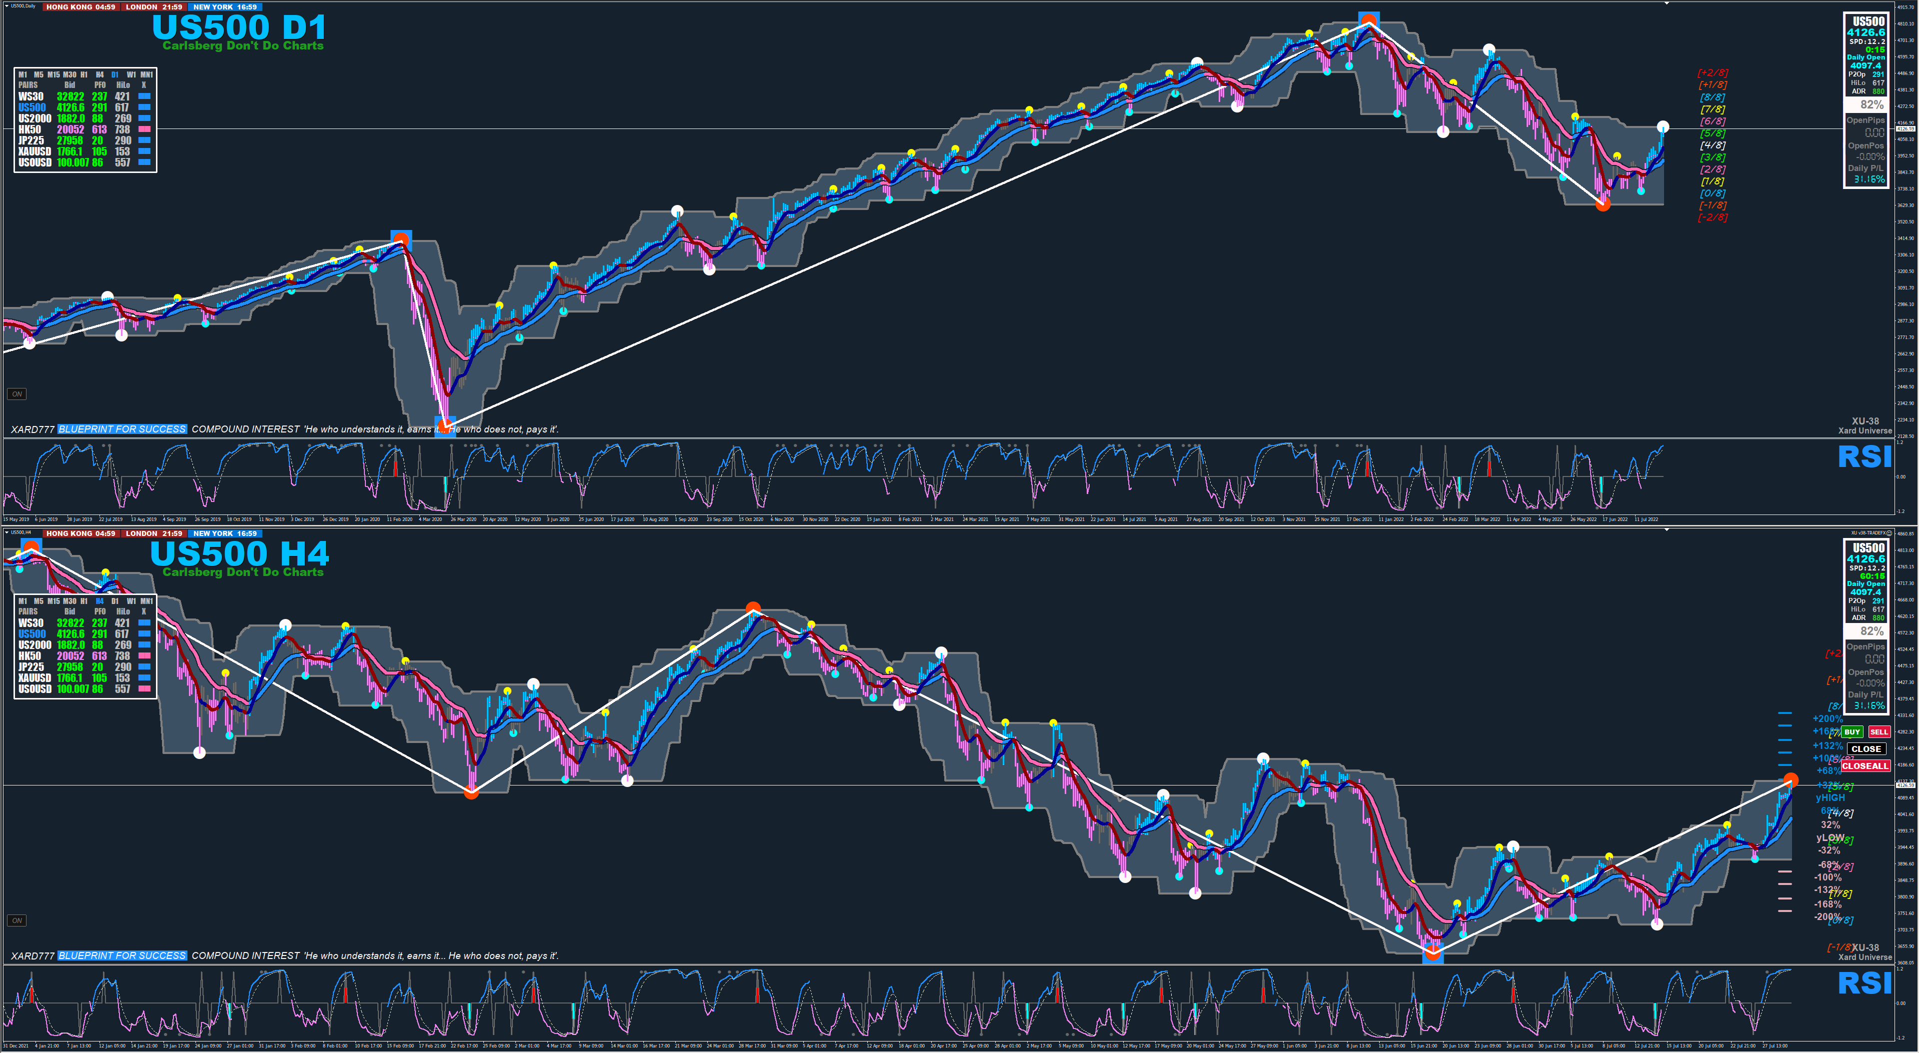Select MN1 timeframe in the D1 chart dashboard
Viewport: 1919px width, 1053px height.
[147, 74]
